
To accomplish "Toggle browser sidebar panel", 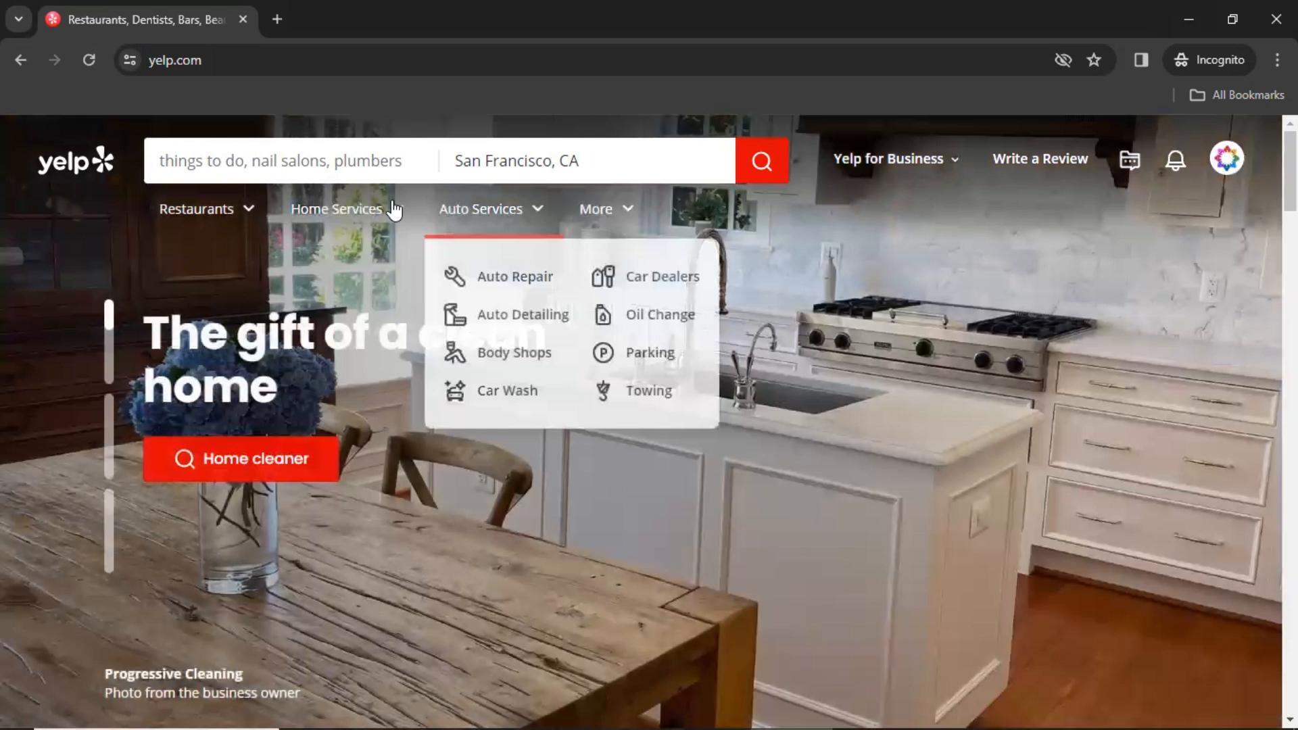I will pyautogui.click(x=1142, y=59).
